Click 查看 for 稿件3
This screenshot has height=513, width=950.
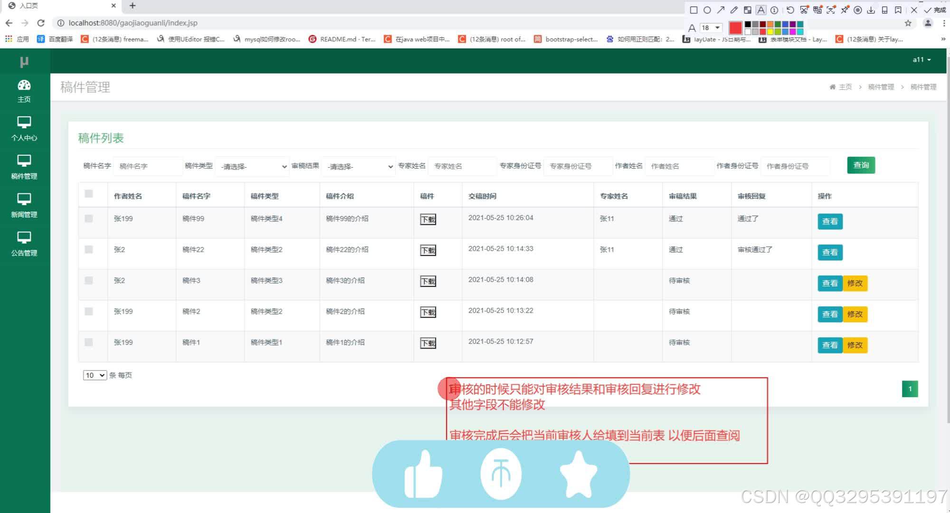point(830,283)
